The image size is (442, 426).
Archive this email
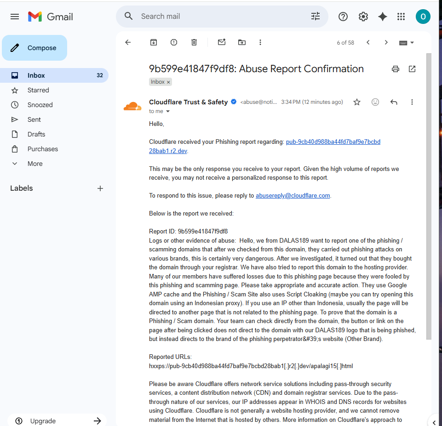[x=153, y=43]
